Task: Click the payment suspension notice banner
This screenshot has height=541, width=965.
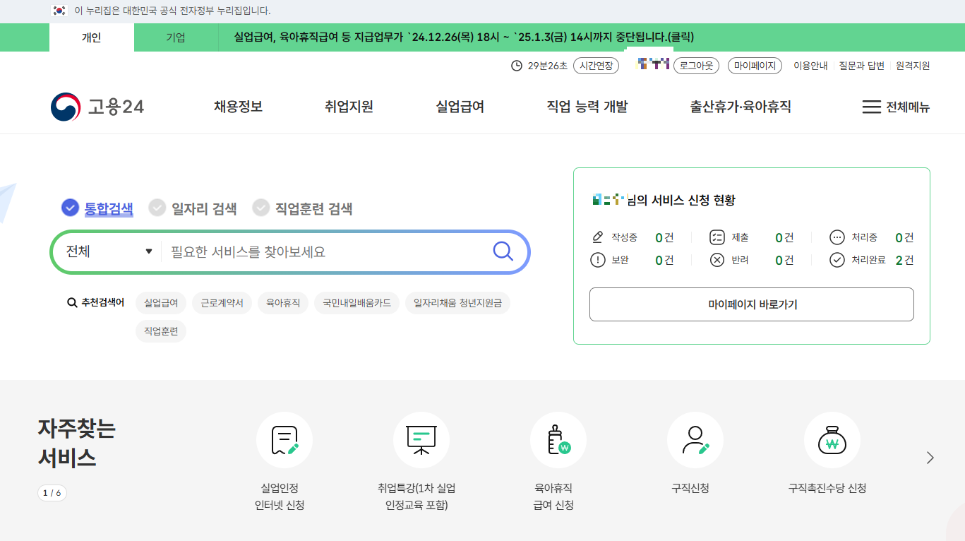Action: (x=464, y=37)
